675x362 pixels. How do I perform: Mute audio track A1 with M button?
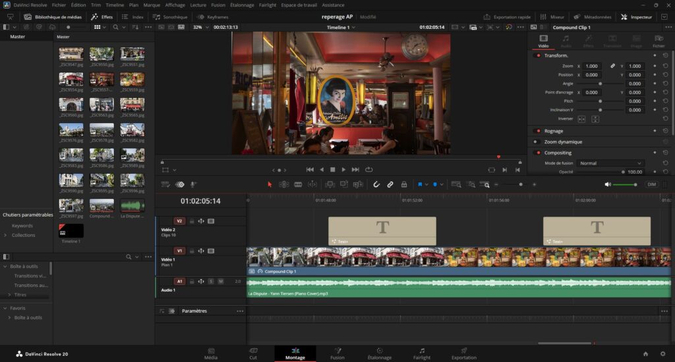pyautogui.click(x=220, y=281)
